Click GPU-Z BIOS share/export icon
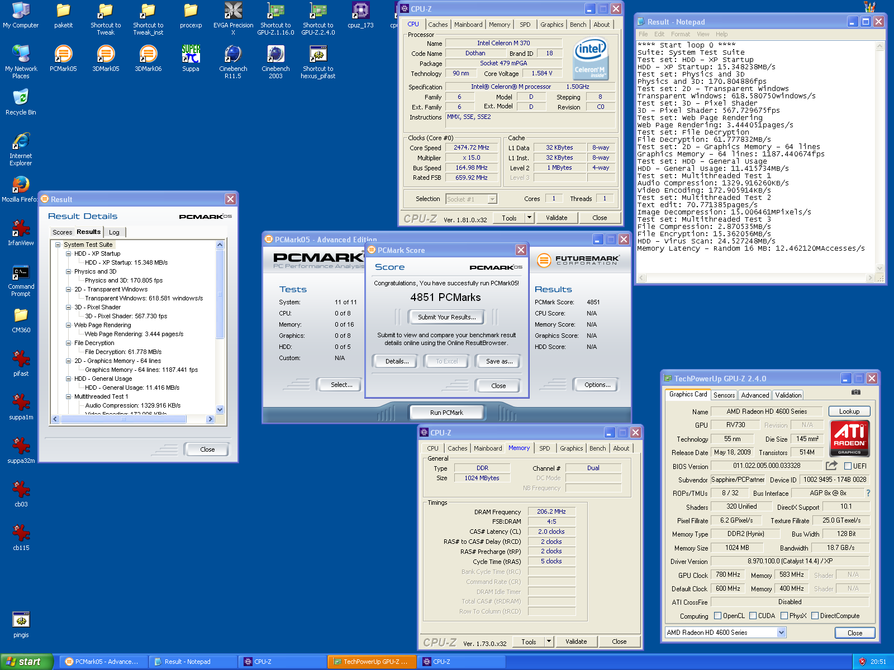 click(832, 465)
